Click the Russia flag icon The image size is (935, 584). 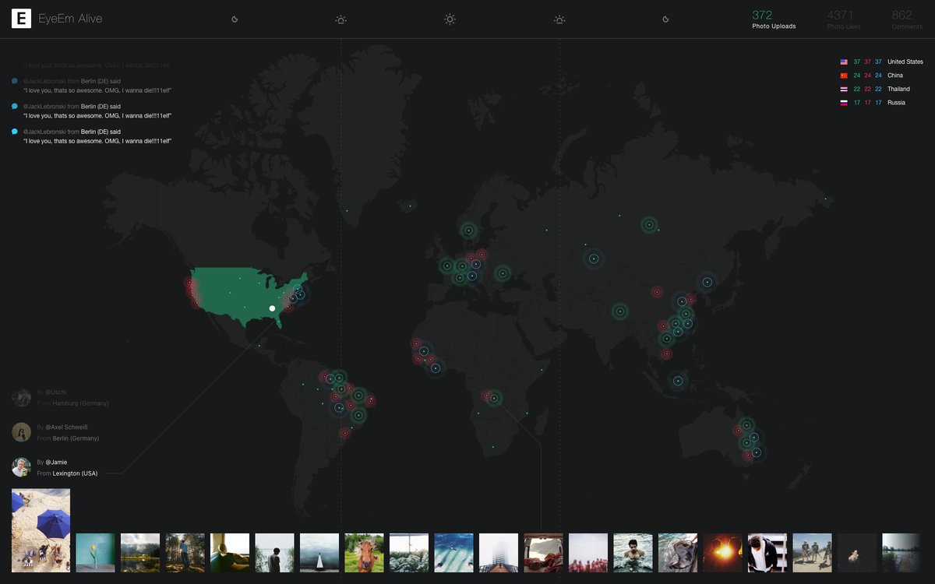(844, 103)
